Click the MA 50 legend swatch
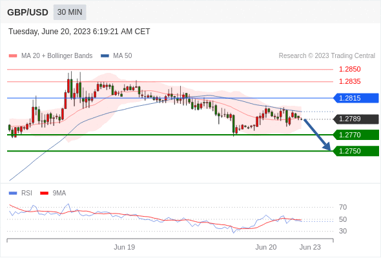The height and width of the screenshot is (258, 381). [x=105, y=56]
